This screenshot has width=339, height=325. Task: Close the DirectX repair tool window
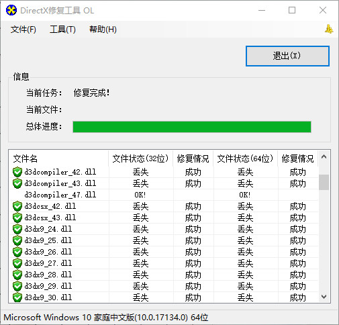(x=323, y=10)
